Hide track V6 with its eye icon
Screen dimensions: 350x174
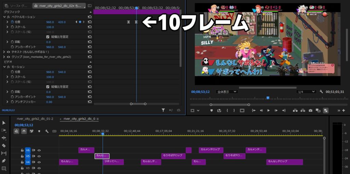point(39,150)
